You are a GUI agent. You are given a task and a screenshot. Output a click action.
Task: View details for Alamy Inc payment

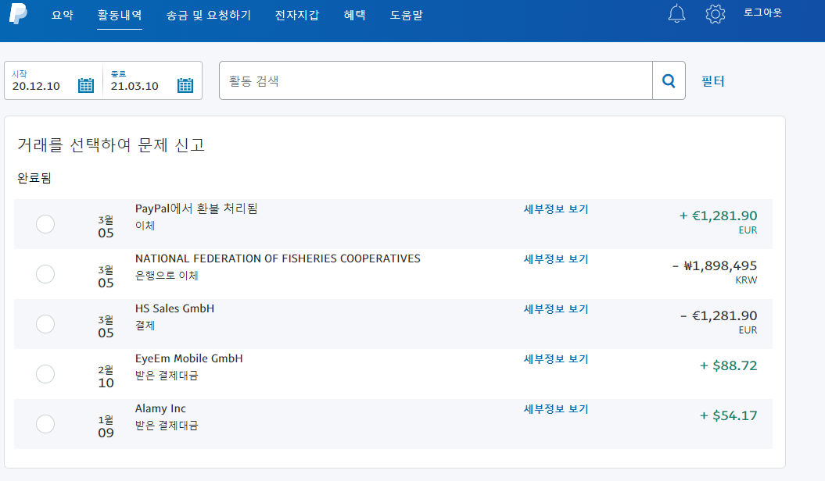pyautogui.click(x=556, y=408)
